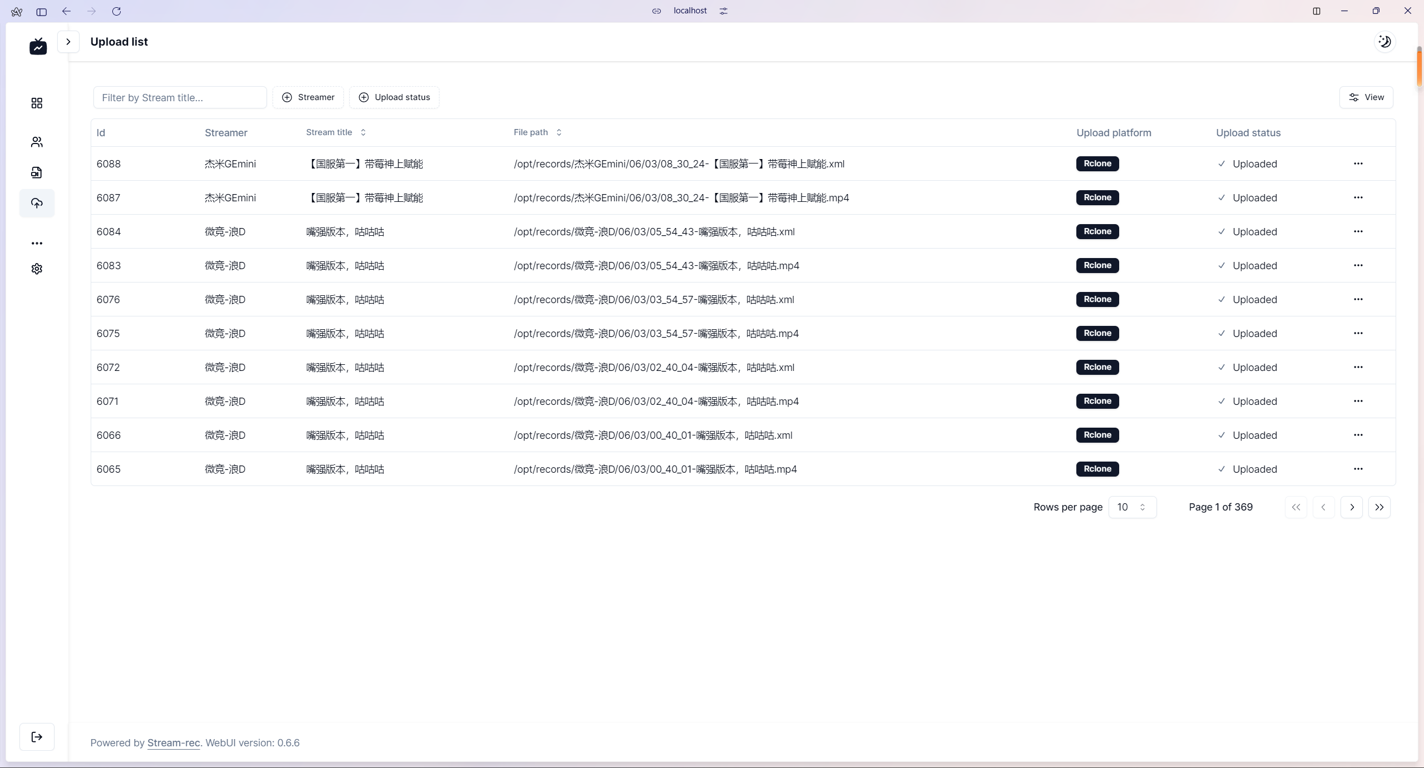This screenshot has height=768, width=1424.
Task: Click the cloud upload sidebar icon
Action: (x=37, y=204)
